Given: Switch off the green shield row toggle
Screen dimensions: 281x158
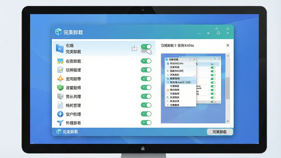Looking at the screenshot, I should 146,88.
